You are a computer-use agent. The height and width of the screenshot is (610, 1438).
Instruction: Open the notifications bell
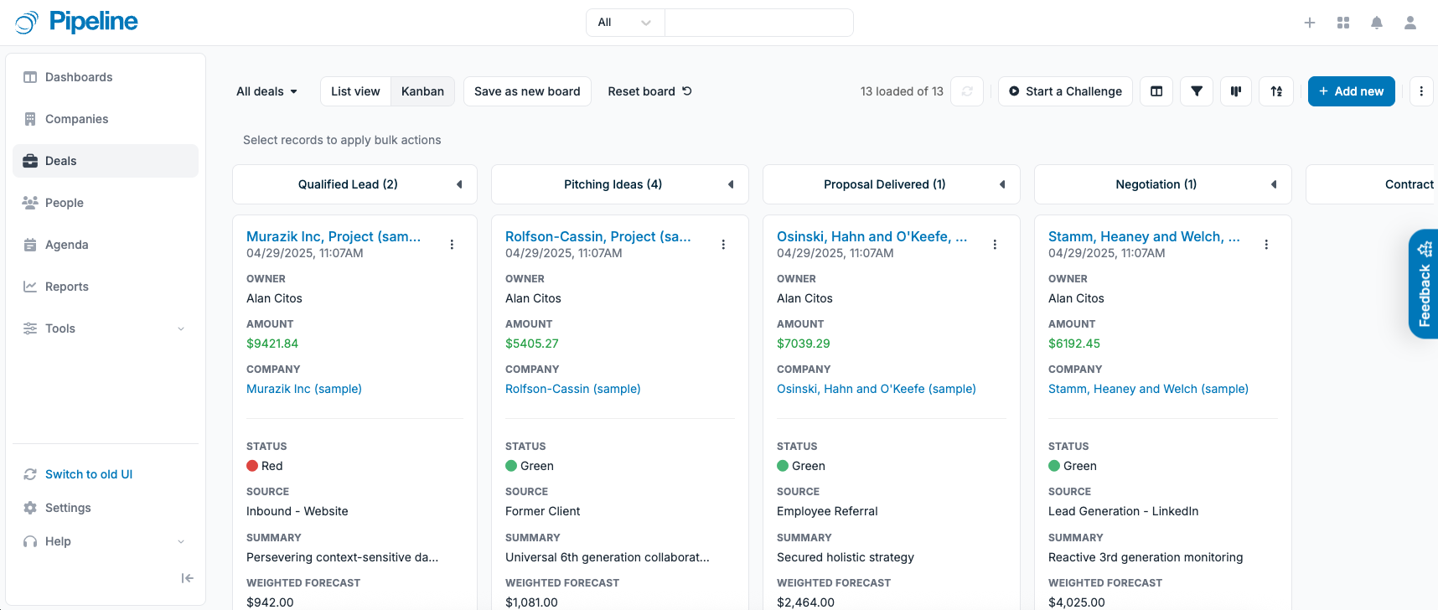pos(1377,23)
